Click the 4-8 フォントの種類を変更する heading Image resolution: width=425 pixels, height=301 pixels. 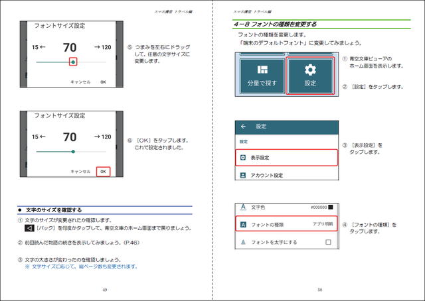click(x=275, y=24)
